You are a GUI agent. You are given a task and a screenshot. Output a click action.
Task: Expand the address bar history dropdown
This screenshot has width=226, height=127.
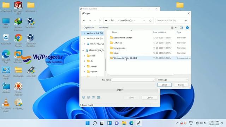tap(144, 20)
